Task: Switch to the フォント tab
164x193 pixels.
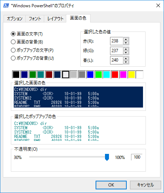Action: click(35, 19)
